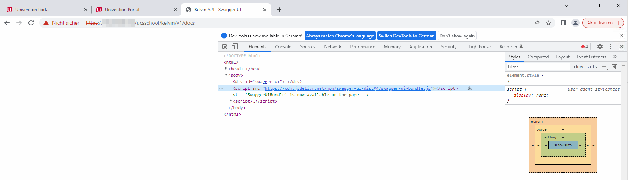
Task: Expand the head element node
Action: pos(226,68)
